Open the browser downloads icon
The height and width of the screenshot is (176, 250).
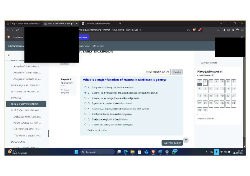(219, 30)
